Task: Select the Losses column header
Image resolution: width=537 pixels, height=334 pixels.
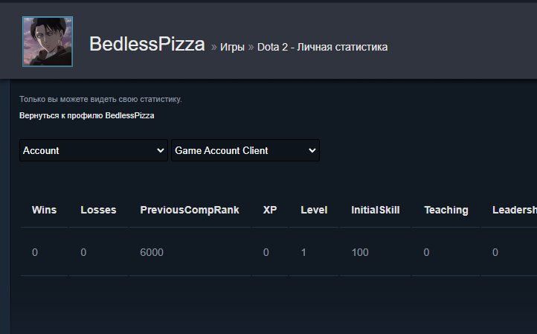Action: [x=98, y=210]
